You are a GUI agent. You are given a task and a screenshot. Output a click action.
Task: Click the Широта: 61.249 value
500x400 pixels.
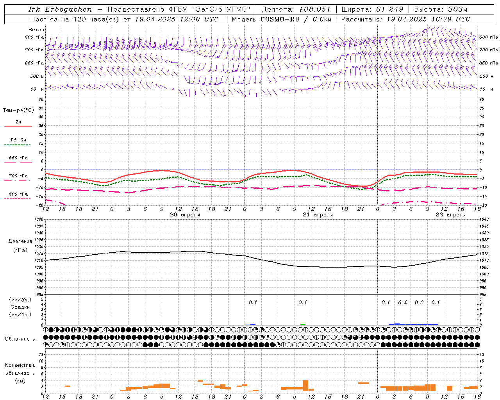372,9
